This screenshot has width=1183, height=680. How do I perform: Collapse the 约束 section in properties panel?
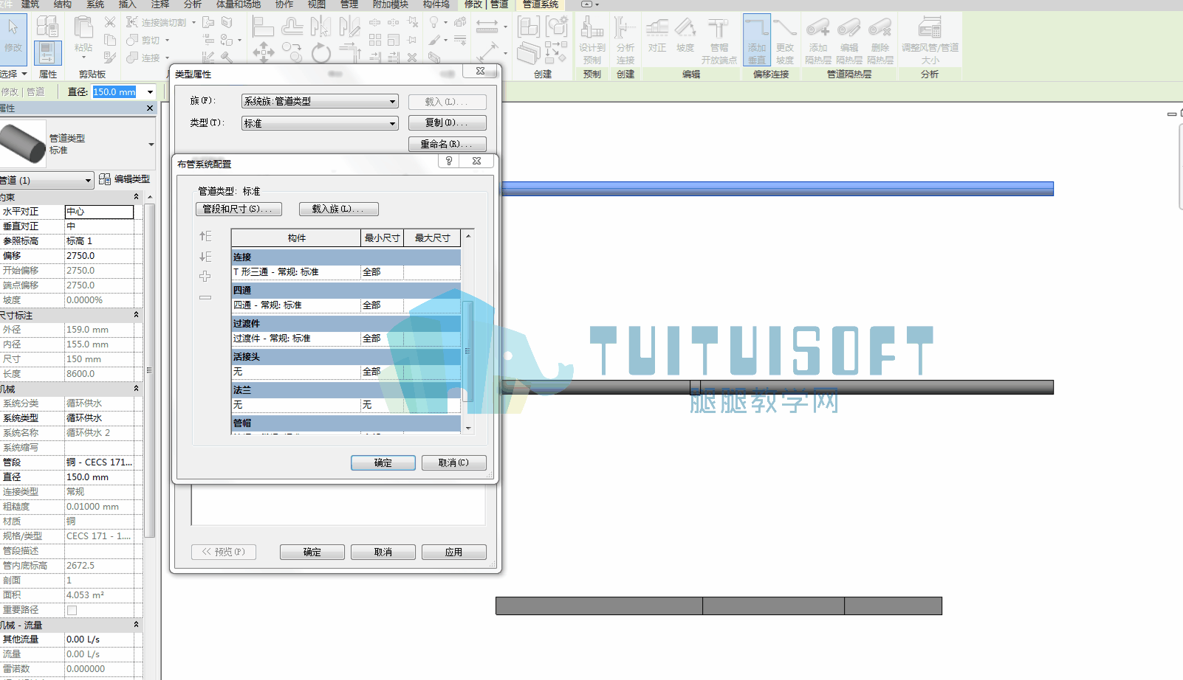136,197
